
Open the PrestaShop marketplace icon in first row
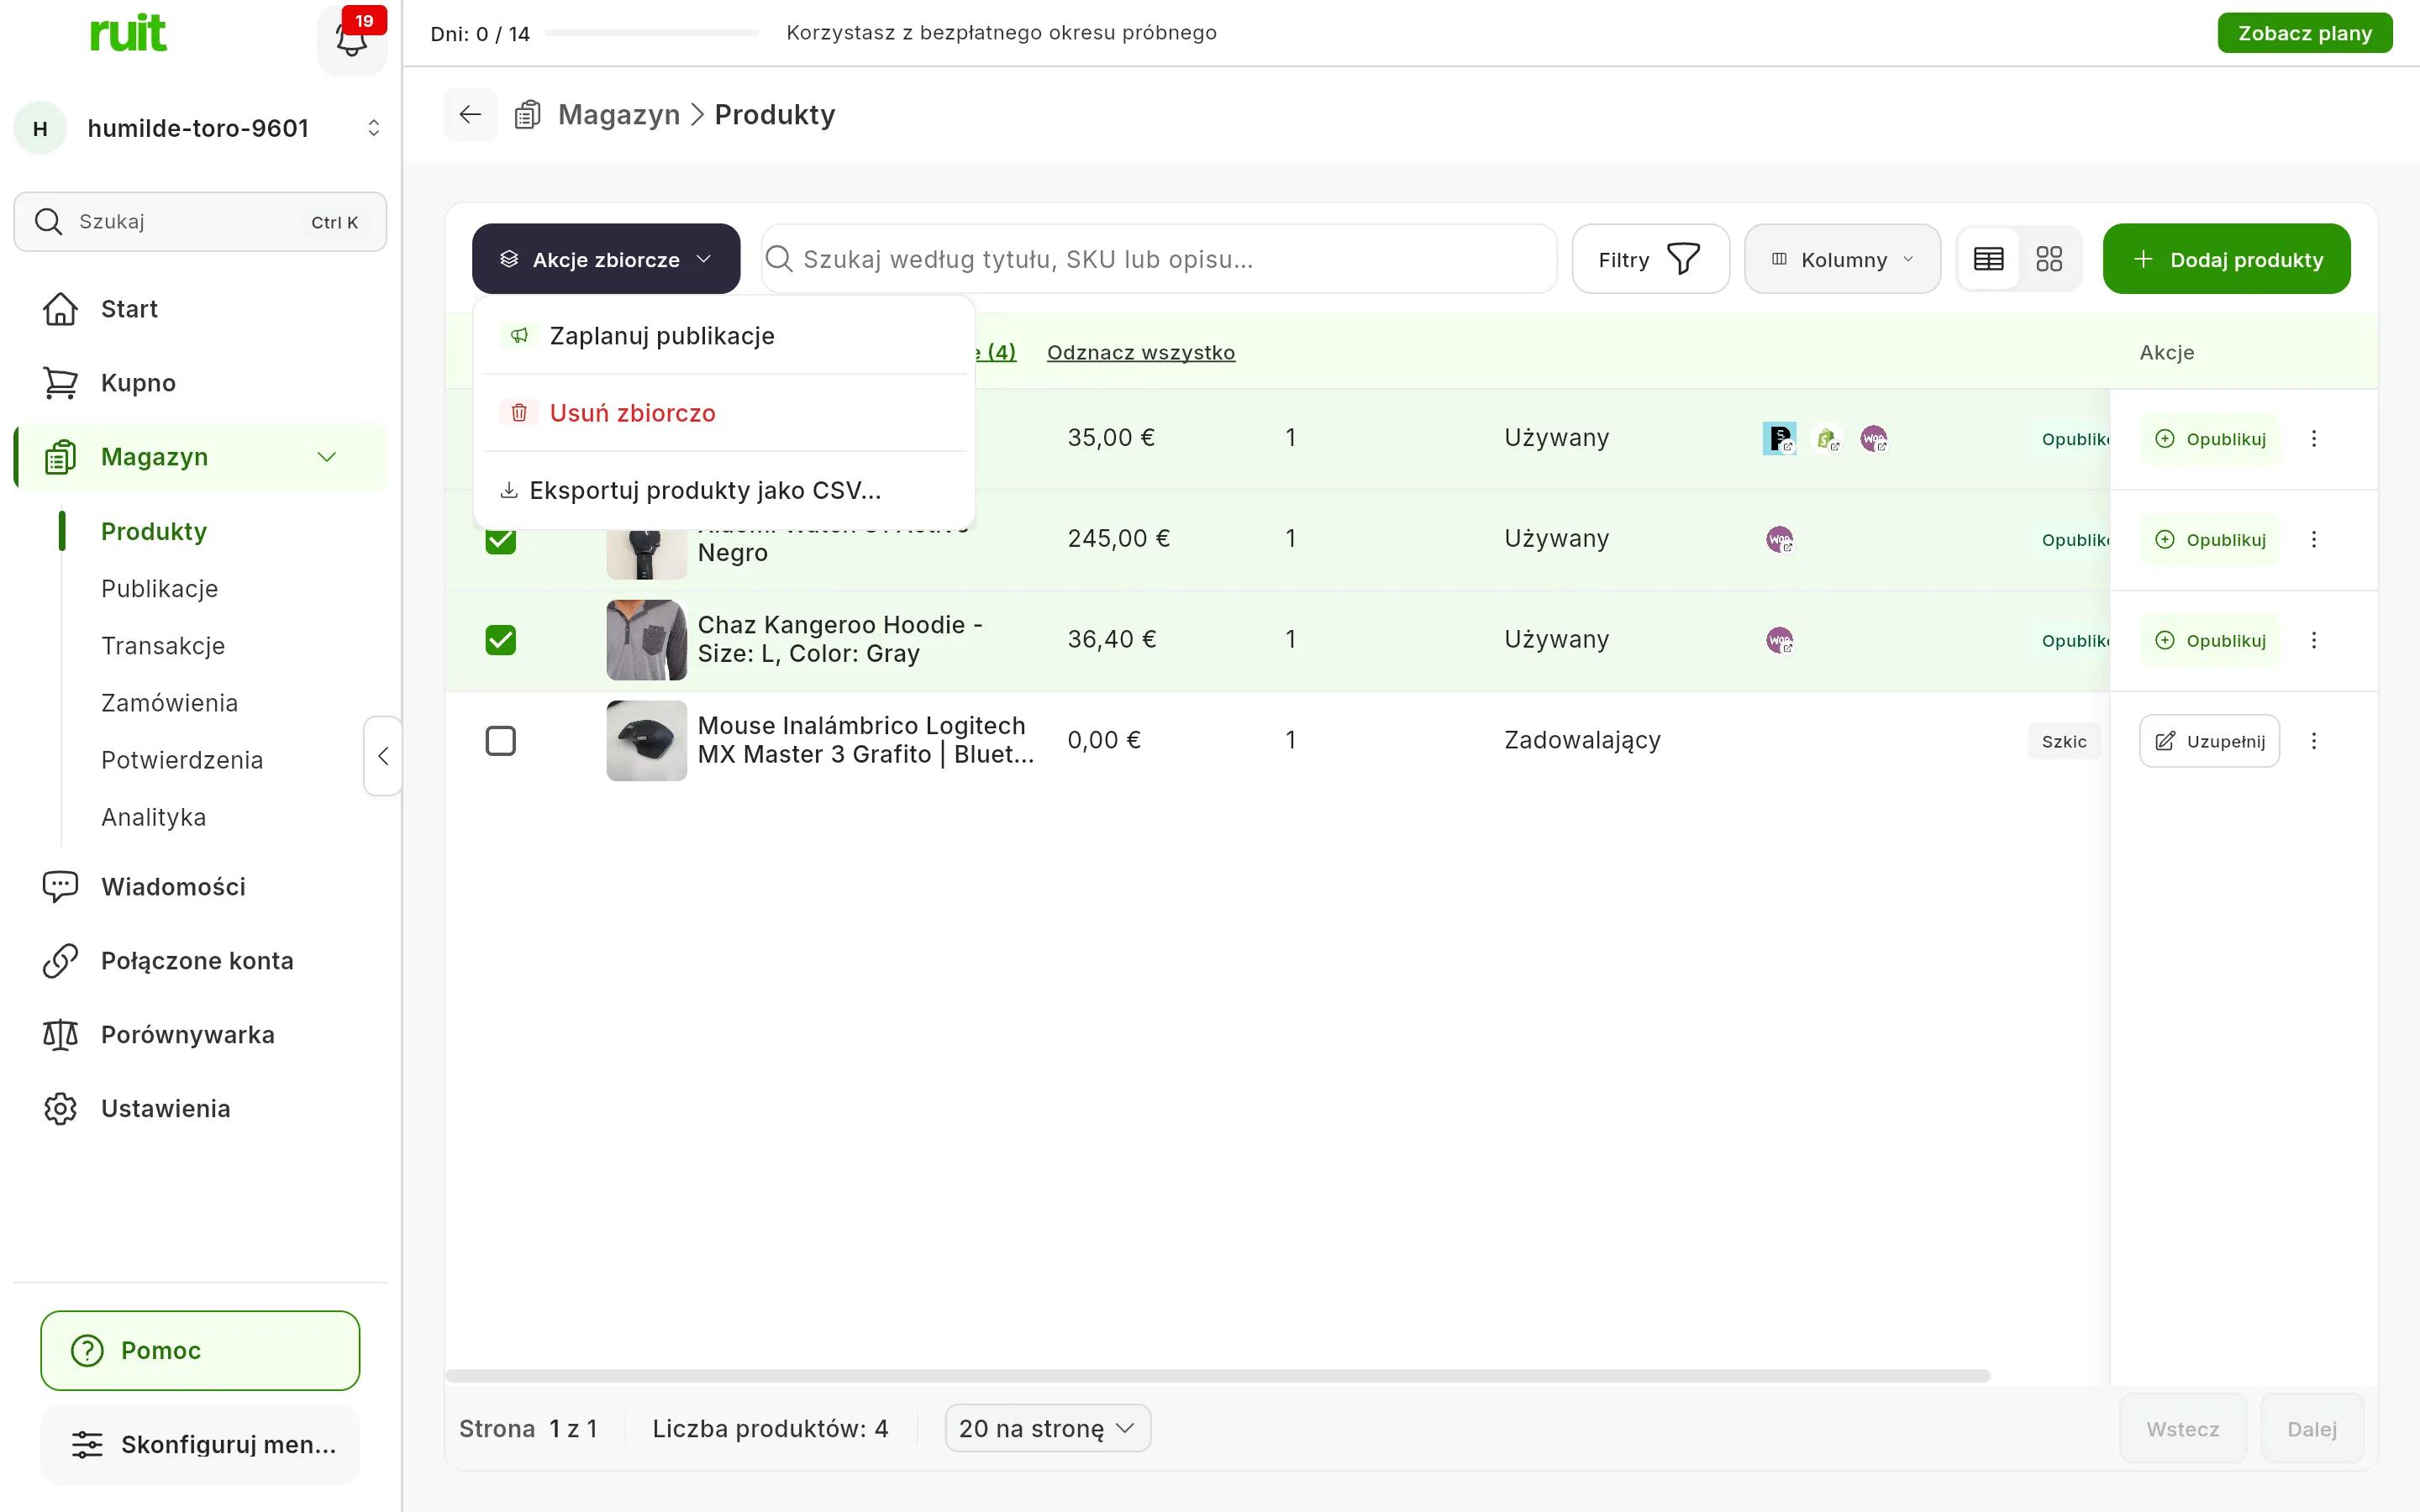(x=1779, y=438)
